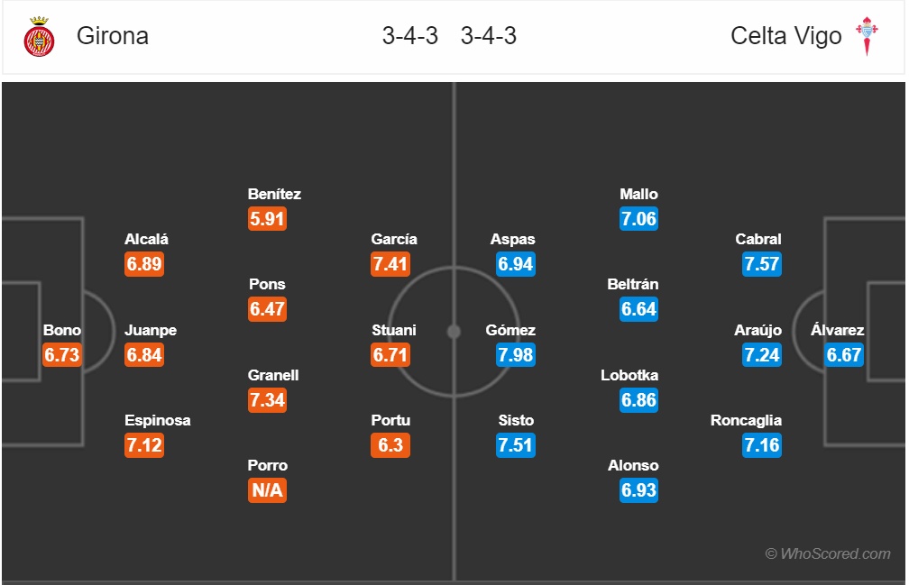The width and height of the screenshot is (909, 585).
Task: Click Sisto's 7.51 rating badge
Action: 516,445
